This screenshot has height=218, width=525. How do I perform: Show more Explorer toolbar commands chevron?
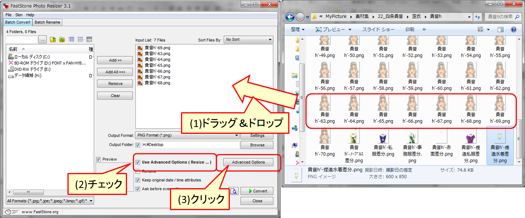[x=424, y=29]
